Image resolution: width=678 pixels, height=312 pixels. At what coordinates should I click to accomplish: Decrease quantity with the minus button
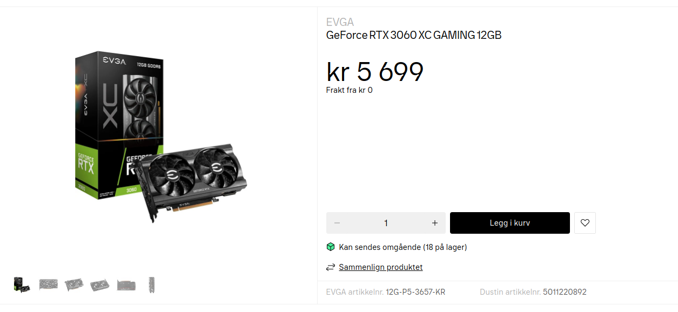coord(337,223)
